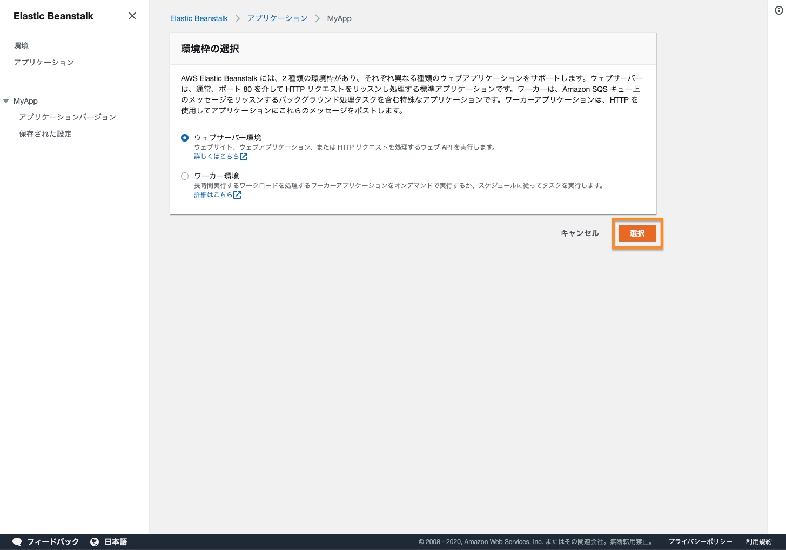
Task: Close the Elastic Beanstalk side panel
Action: click(132, 16)
